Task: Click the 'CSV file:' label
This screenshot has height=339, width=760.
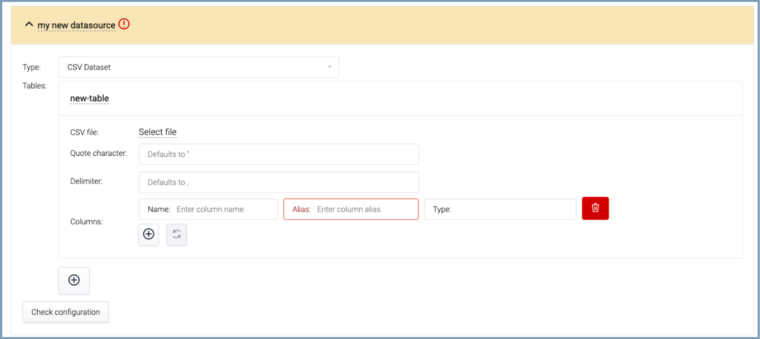Action: [x=84, y=132]
